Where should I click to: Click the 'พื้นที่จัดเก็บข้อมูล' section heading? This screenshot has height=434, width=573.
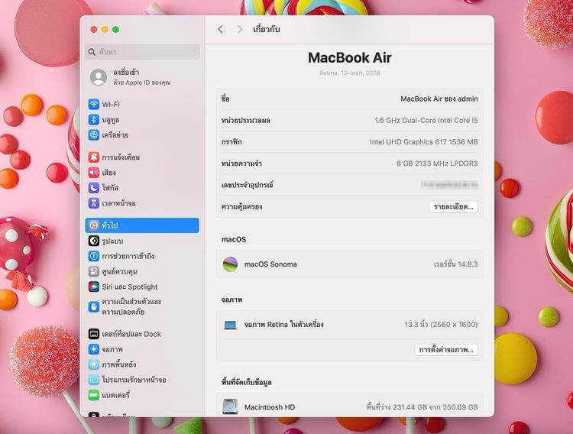(246, 382)
